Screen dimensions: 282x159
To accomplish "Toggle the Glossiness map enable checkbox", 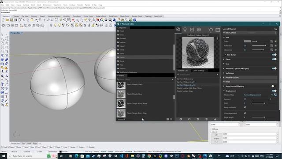I will pyautogui.click(x=275, y=50).
